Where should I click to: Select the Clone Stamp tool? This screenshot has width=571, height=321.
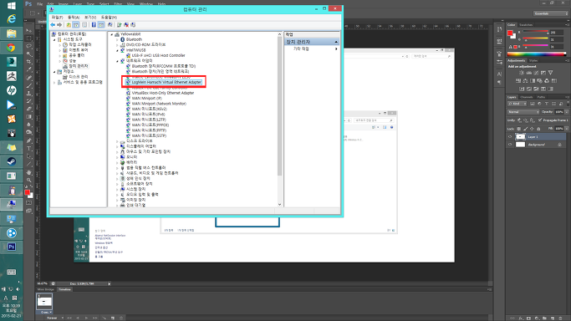(28, 94)
